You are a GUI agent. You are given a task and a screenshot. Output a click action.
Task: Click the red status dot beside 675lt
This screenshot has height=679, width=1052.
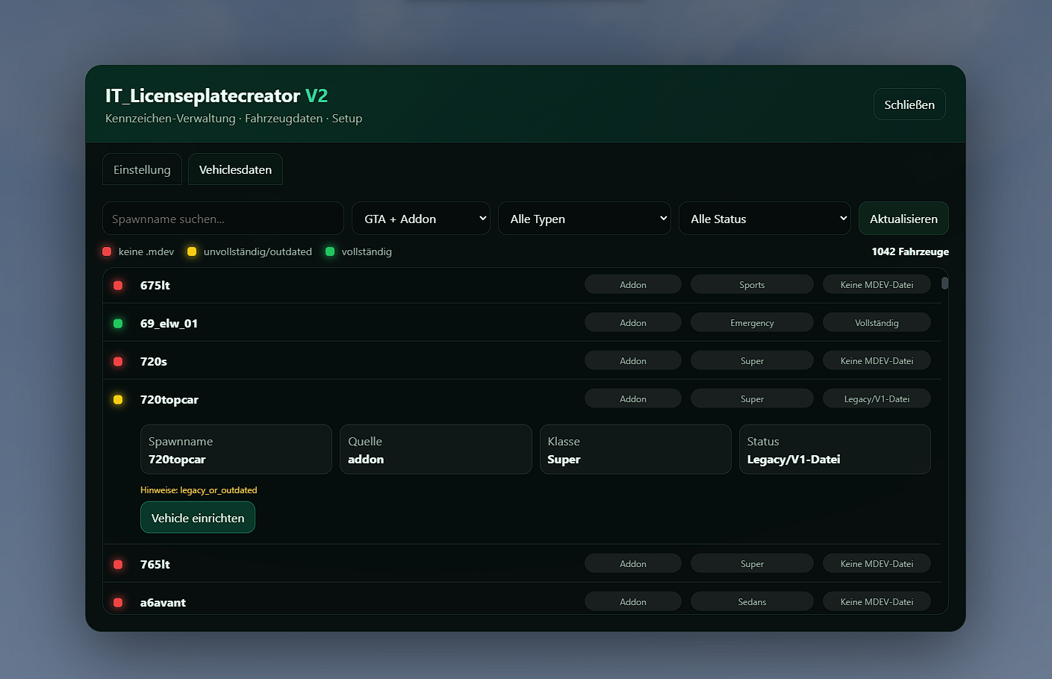(x=118, y=286)
